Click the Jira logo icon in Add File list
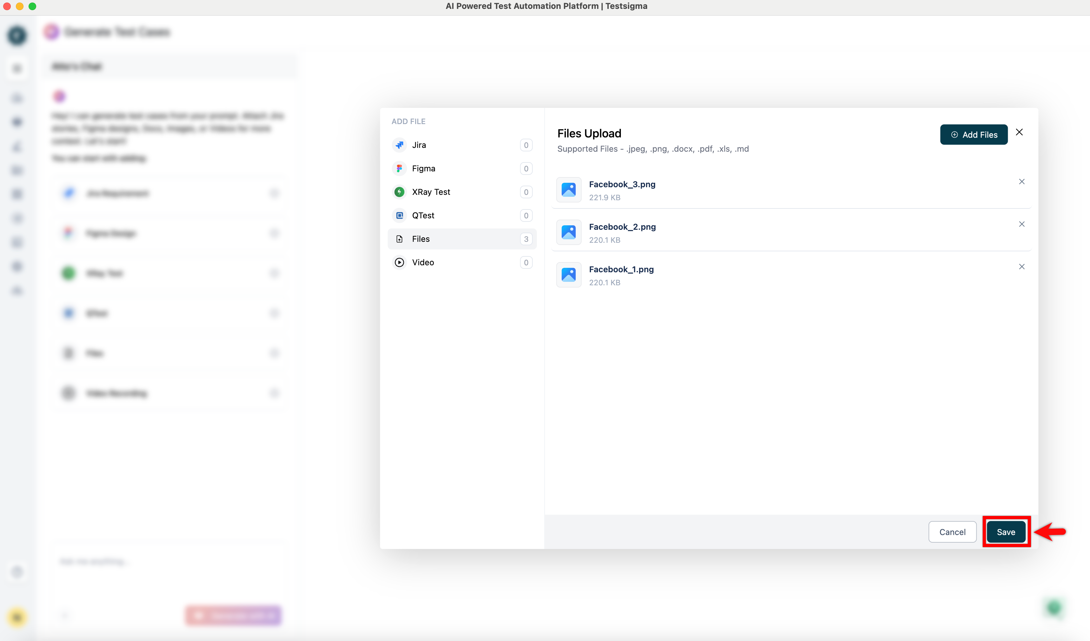Viewport: 1090px width, 641px height. pos(399,145)
